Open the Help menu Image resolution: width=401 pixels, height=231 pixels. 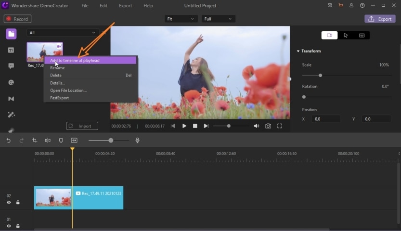(x=148, y=6)
